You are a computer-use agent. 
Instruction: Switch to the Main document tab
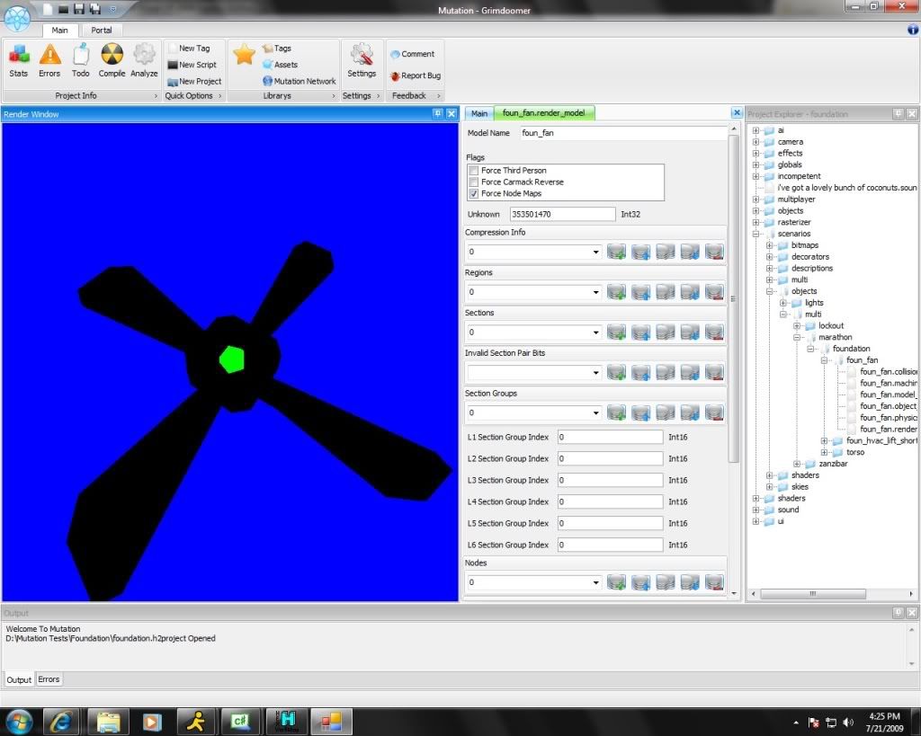[x=479, y=113]
